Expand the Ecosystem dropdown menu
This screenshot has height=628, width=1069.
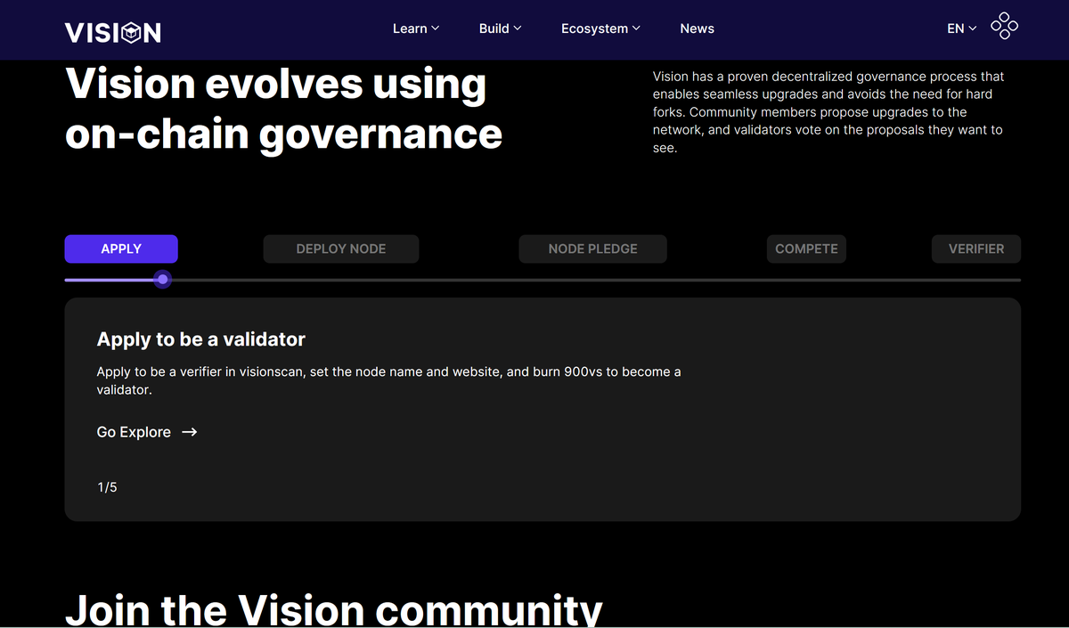tap(600, 29)
